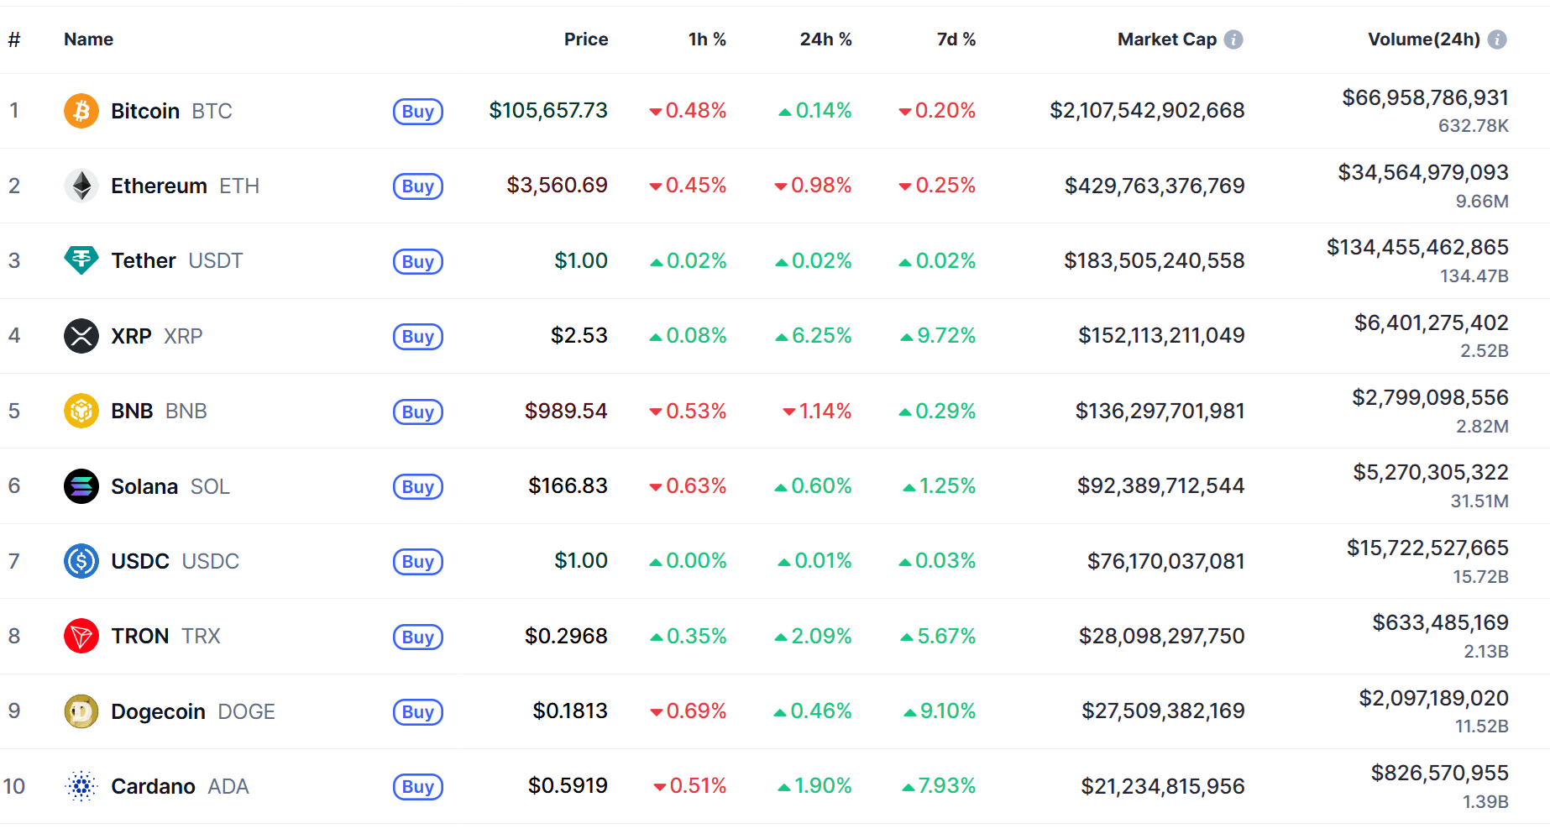Click the Dogecoin logo icon

[x=81, y=711]
